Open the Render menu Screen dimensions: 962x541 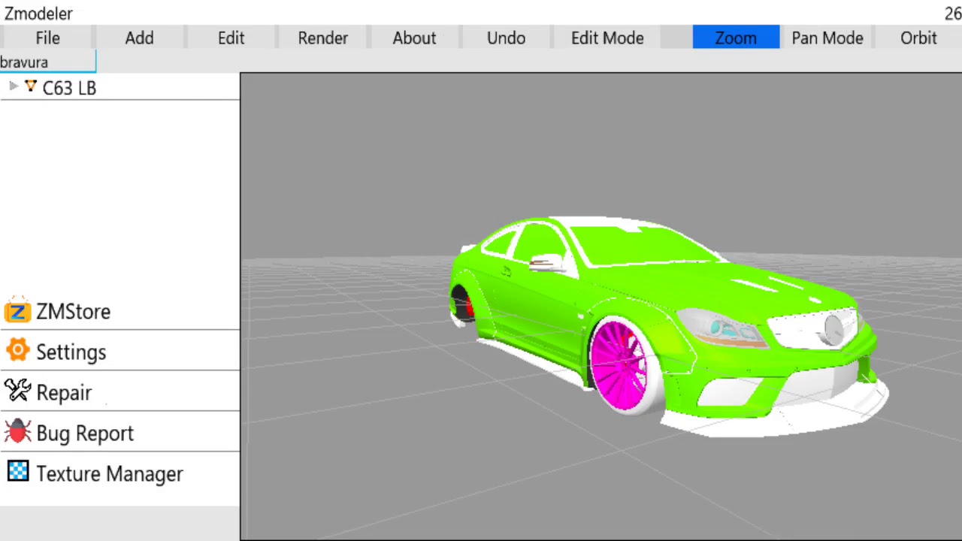coord(322,38)
